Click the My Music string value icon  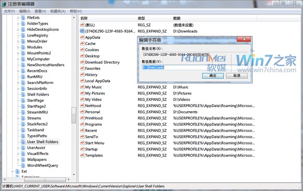pyautogui.click(x=82, y=87)
